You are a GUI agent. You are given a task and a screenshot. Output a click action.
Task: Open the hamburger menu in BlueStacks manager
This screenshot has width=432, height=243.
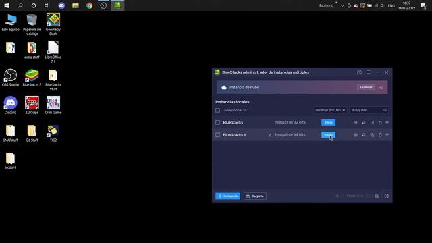[369, 72]
